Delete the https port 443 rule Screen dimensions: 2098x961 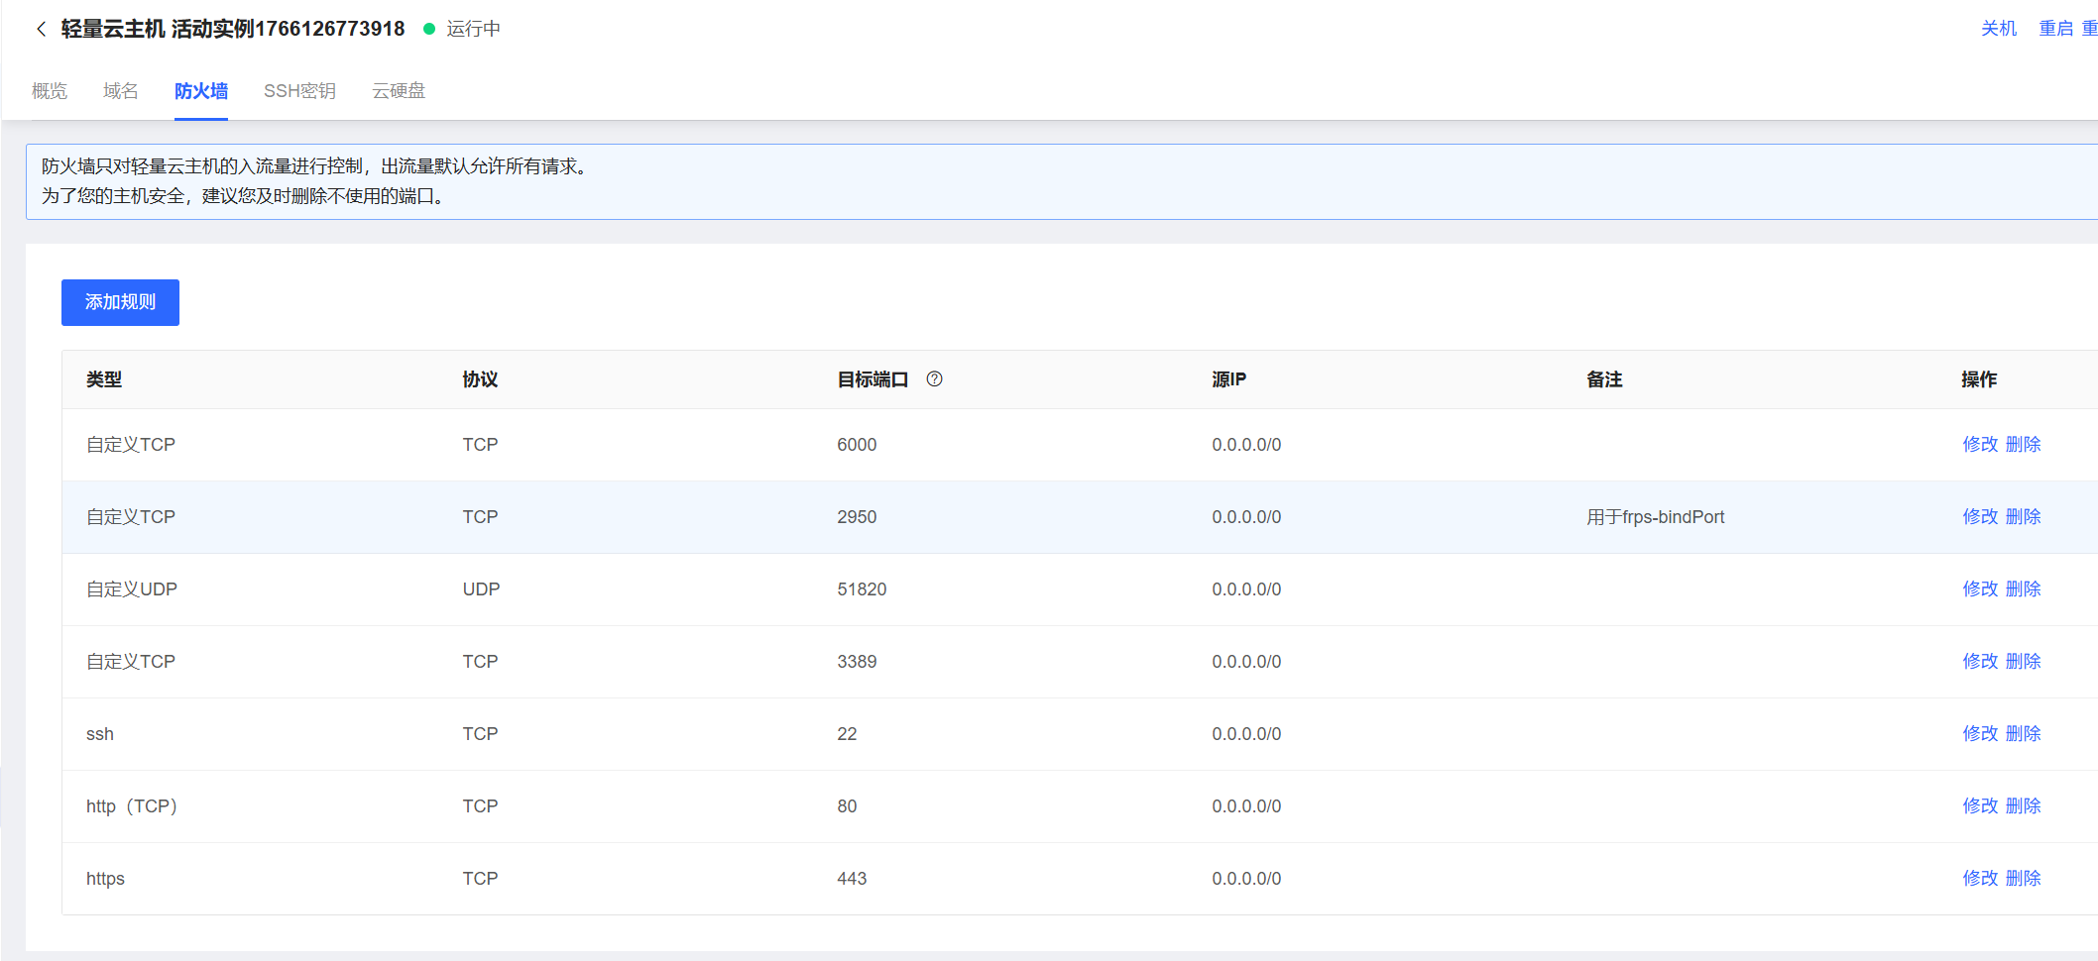[x=2023, y=878]
